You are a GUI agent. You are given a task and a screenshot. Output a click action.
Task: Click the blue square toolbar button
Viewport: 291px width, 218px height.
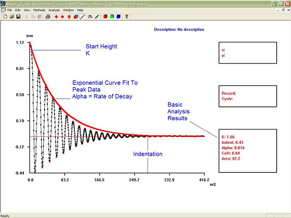coord(119,17)
